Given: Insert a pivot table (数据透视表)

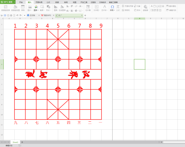Looking at the screenshot, I should click(x=5, y=8).
